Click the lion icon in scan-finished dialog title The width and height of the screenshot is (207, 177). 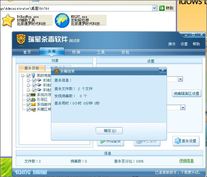tap(56, 71)
